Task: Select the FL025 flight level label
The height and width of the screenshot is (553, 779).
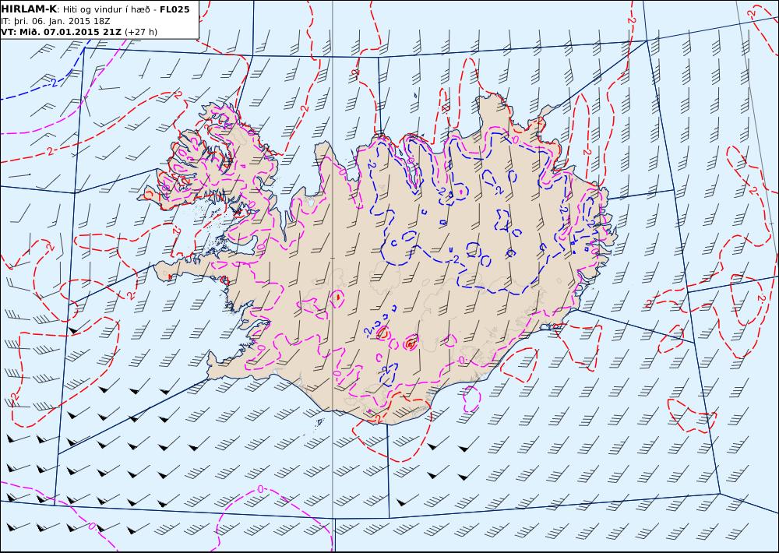Action: tap(174, 9)
